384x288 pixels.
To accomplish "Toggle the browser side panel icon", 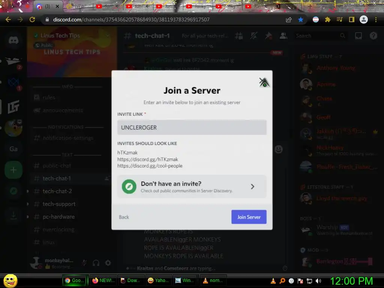I will [352, 19].
